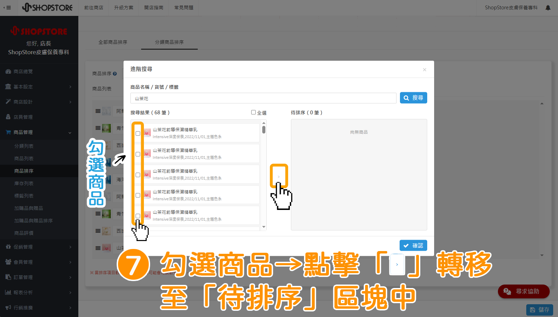The image size is (558, 317).
Task: Open the 升級方案 top menu
Action: [x=124, y=8]
